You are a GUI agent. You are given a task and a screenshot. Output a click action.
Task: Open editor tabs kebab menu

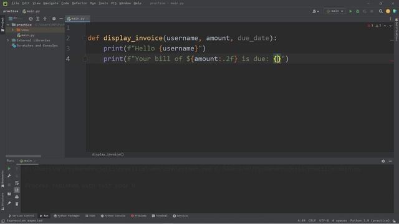click(x=390, y=19)
